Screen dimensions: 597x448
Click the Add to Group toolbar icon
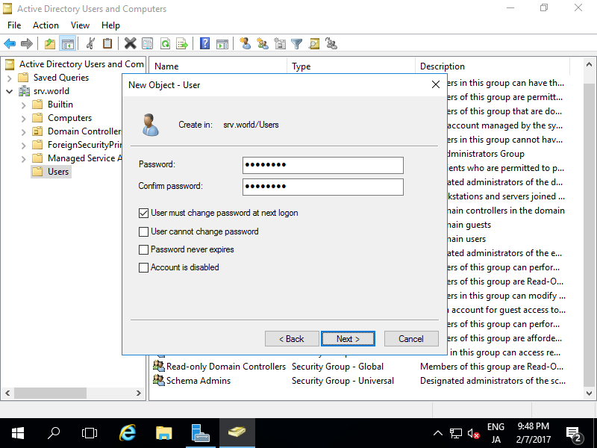pyautogui.click(x=331, y=44)
